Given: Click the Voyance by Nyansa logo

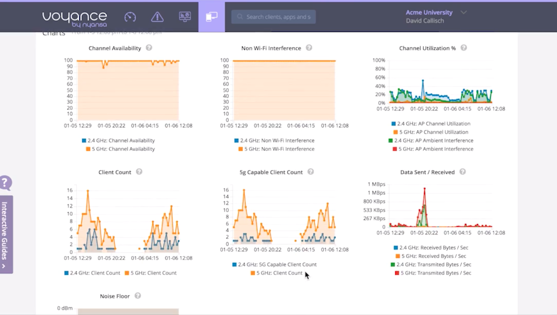Looking at the screenshot, I should click(x=75, y=19).
